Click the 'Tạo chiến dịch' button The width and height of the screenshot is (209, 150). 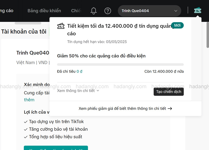click(x=168, y=92)
